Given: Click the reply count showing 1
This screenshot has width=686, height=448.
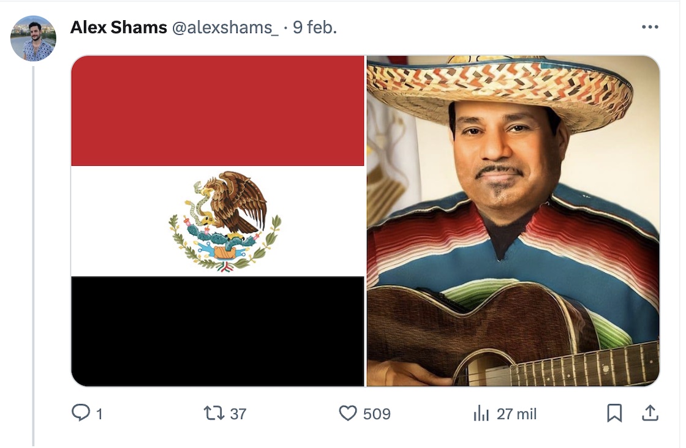Looking at the screenshot, I should (x=99, y=414).
